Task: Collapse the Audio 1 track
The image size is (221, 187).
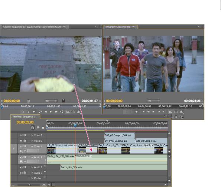Action: click(x=32, y=157)
